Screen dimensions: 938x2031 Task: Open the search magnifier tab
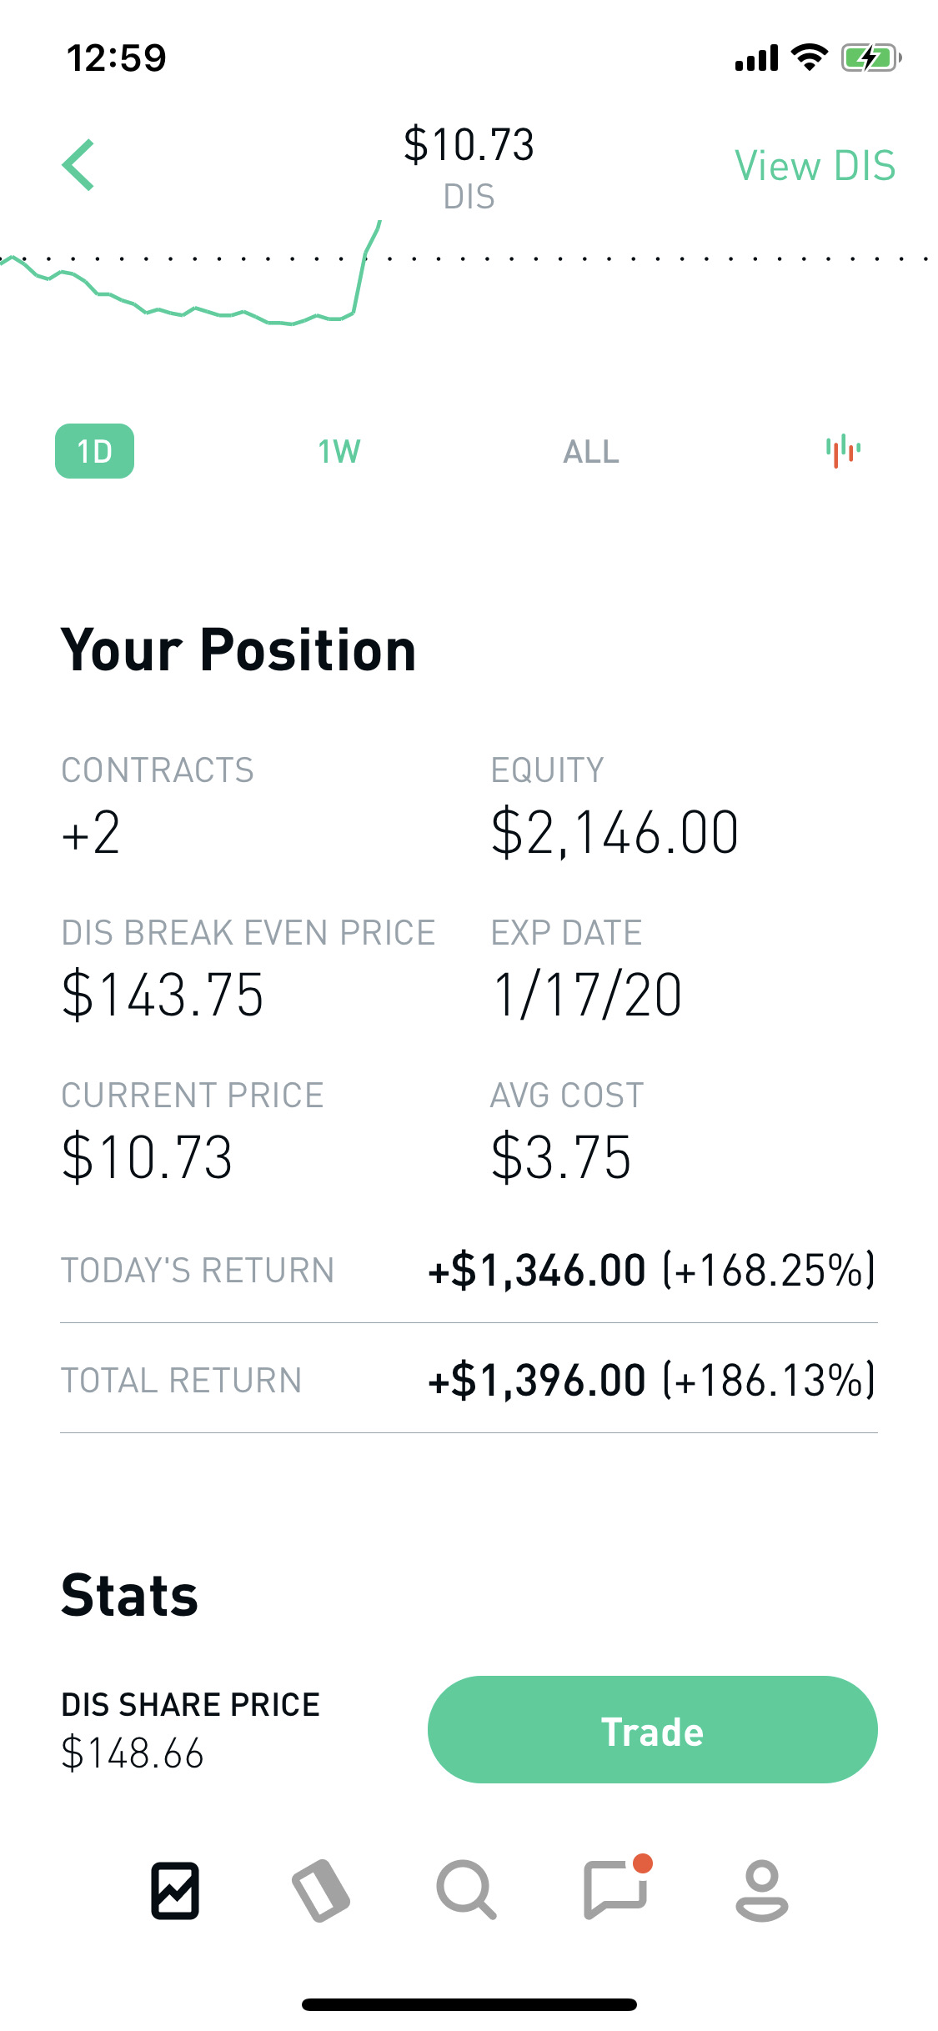coord(466,1890)
